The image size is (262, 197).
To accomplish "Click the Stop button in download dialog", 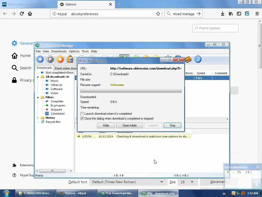I will 172,125.
